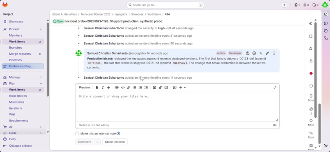Open merge requests counter
The image size is (330, 152).
[x=306, y=5]
